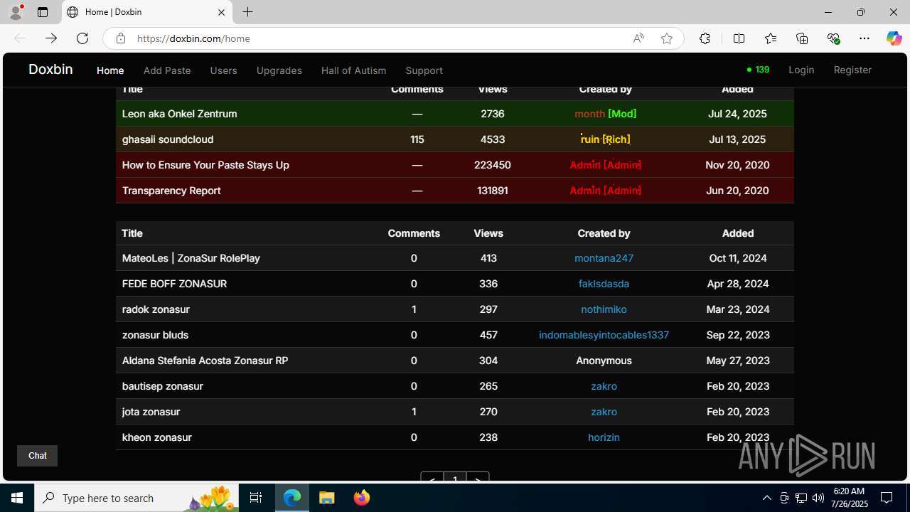Open user montana247 profile link
910x512 pixels.
tap(604, 258)
